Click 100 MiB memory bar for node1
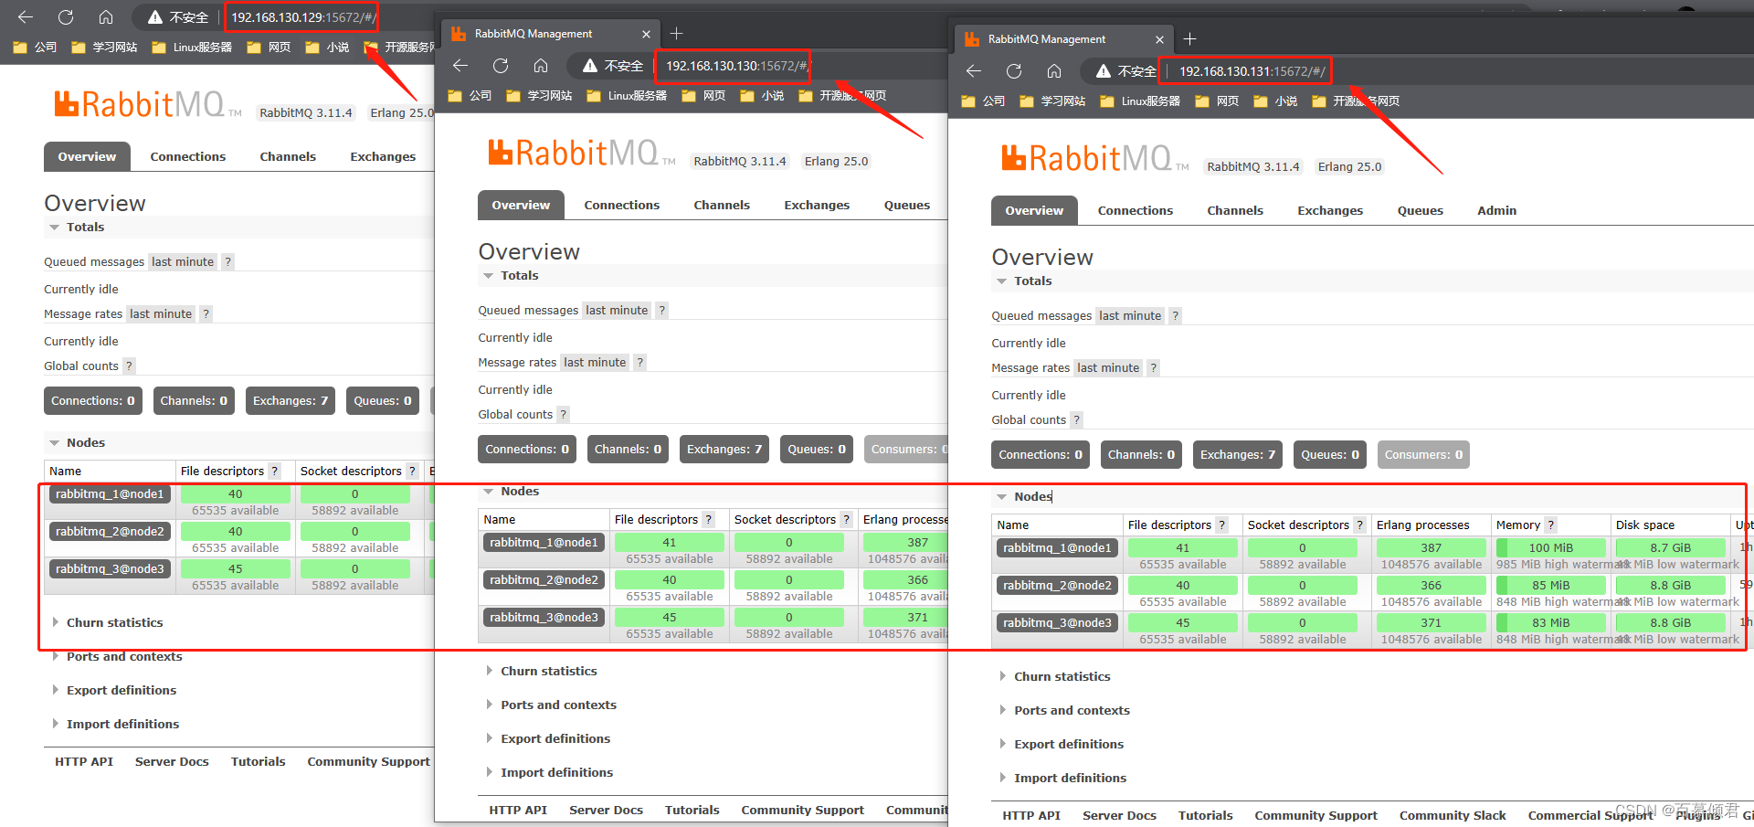 pyautogui.click(x=1550, y=548)
